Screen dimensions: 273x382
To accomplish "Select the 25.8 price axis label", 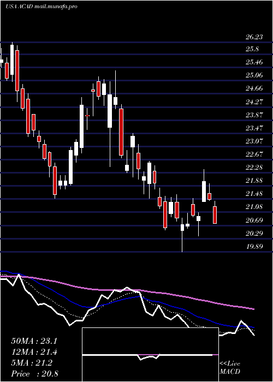I will 252,49.
